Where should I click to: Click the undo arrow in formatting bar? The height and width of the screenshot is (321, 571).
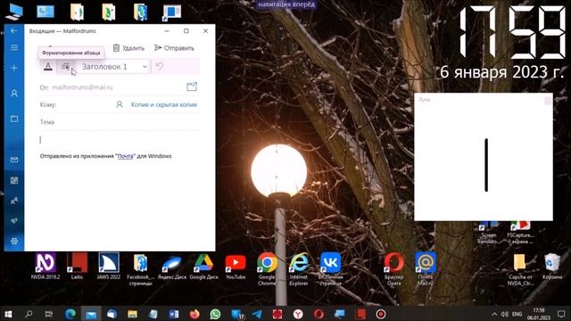[x=159, y=66]
